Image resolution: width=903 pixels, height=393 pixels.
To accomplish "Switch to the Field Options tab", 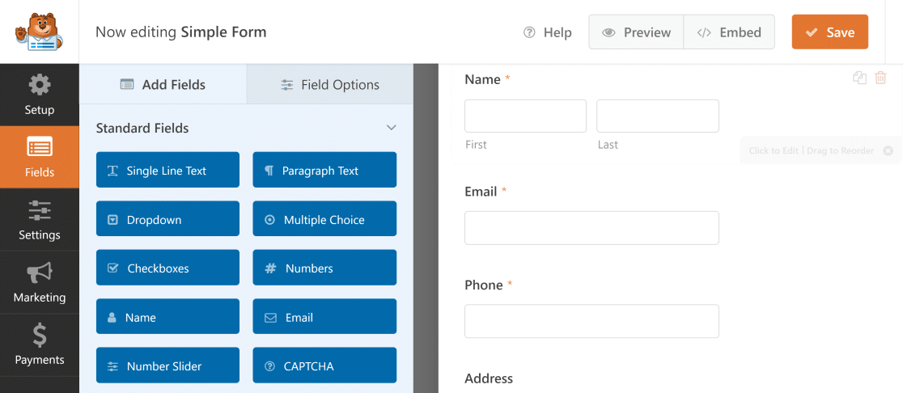I will click(x=329, y=85).
